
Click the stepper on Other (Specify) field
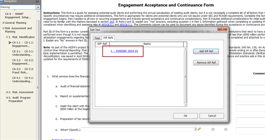[x=196, y=129]
